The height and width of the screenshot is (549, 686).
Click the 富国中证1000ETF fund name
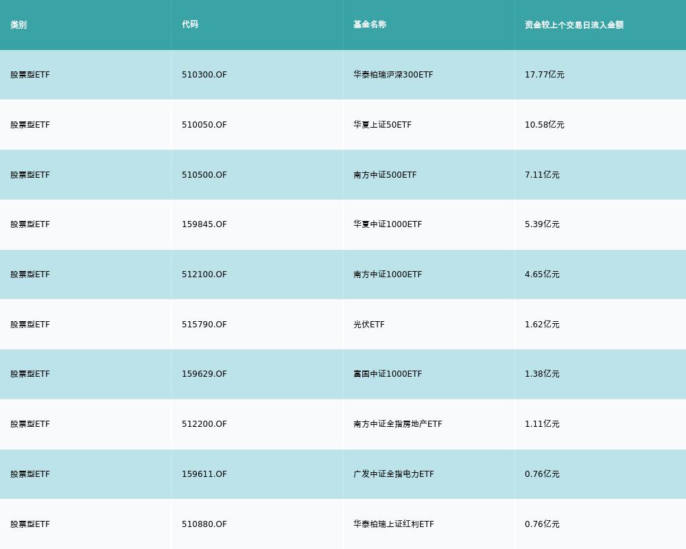[x=388, y=374]
